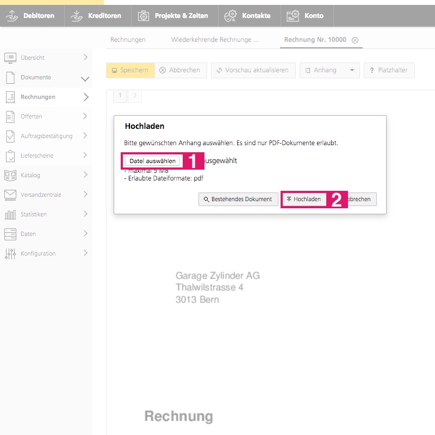Click the Hochladen upload button

point(303,200)
